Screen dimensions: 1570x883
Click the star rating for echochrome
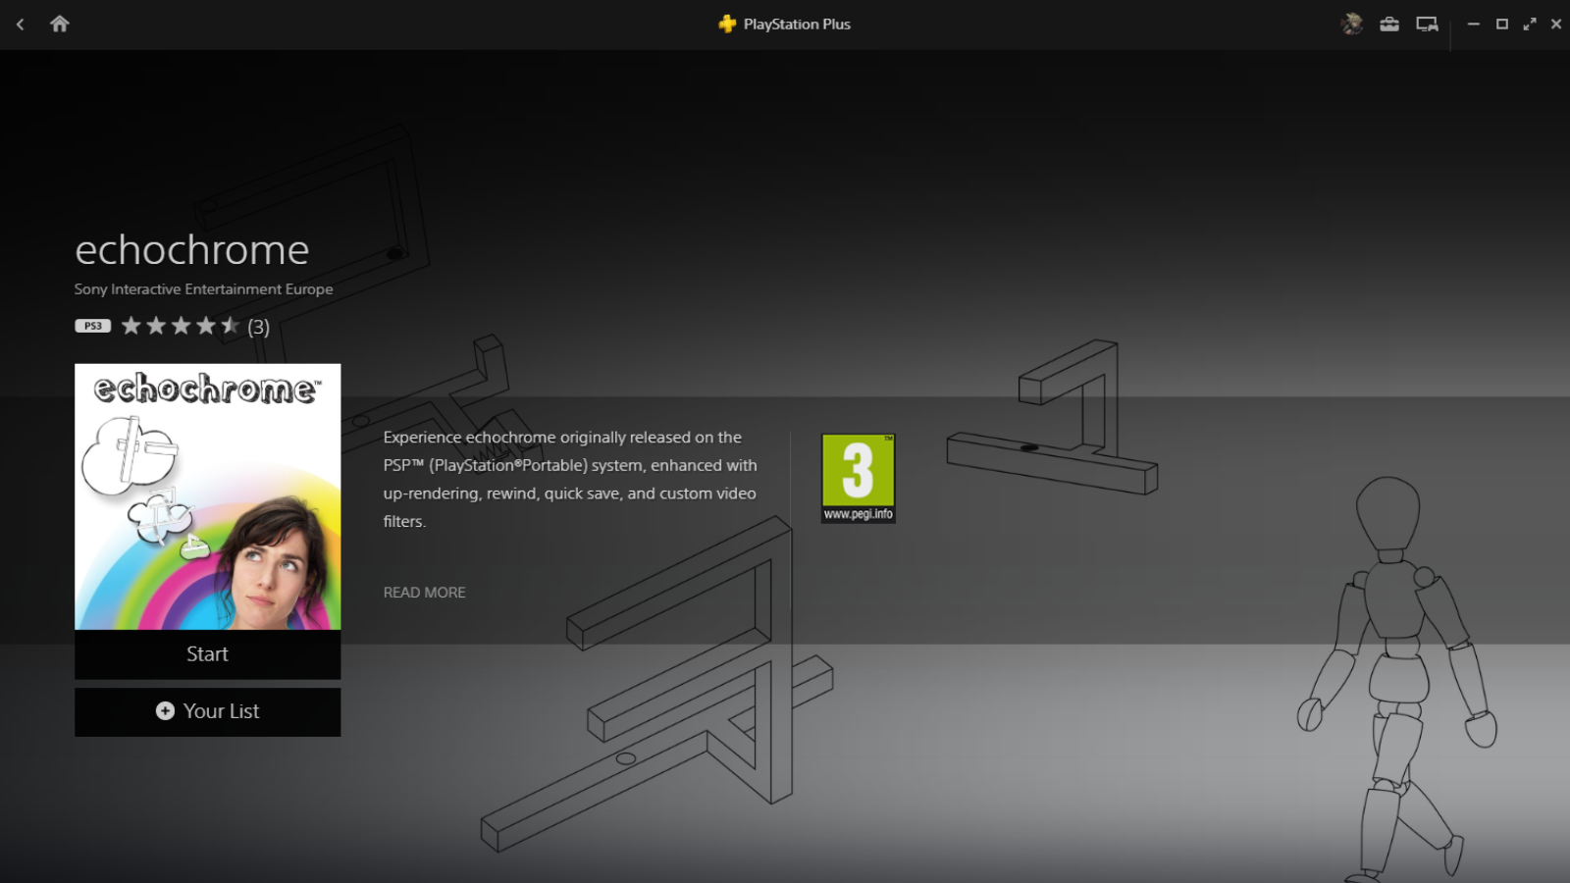[180, 326]
